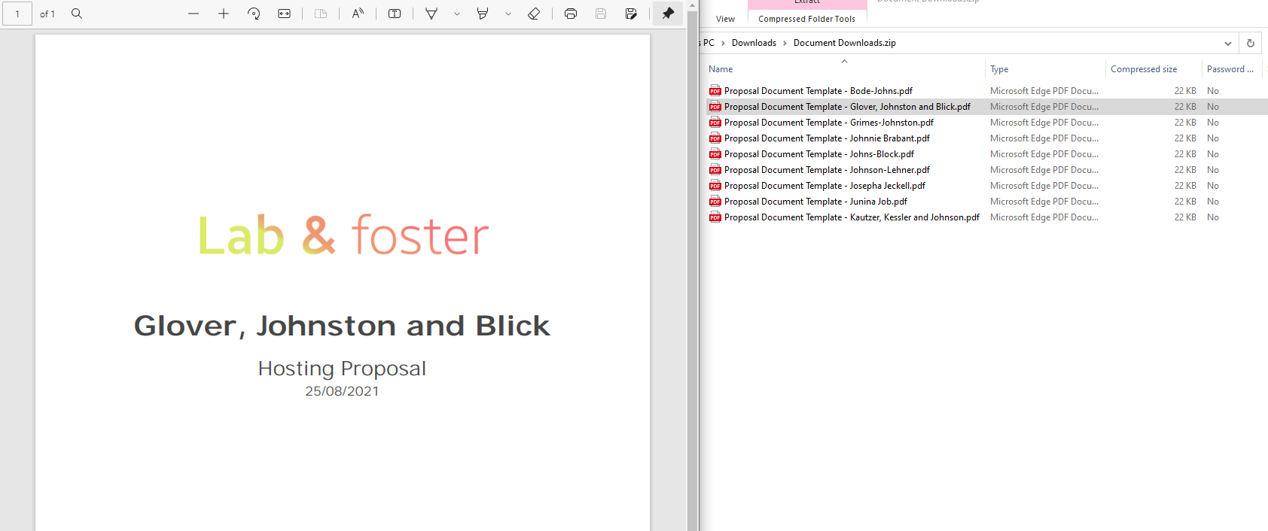Click the fit to width icon
Screen dimensions: 1268x531
coord(284,14)
